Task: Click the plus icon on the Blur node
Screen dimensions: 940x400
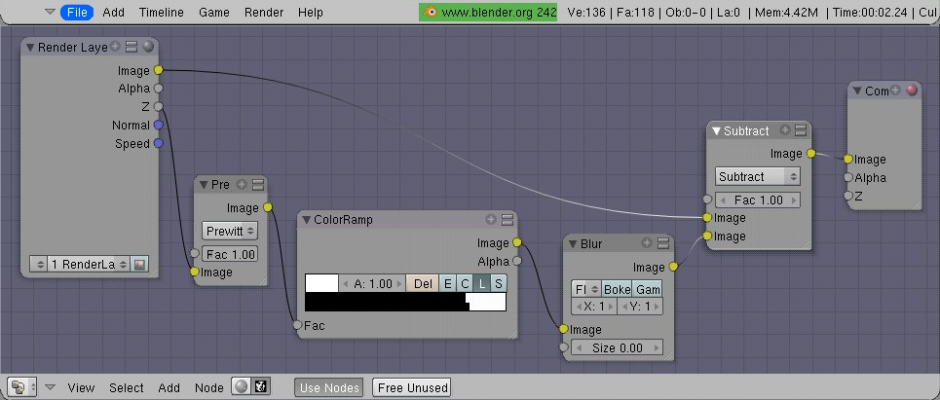Action: click(646, 243)
